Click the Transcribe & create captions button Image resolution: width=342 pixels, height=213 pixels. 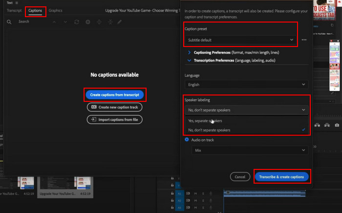pyautogui.click(x=281, y=176)
